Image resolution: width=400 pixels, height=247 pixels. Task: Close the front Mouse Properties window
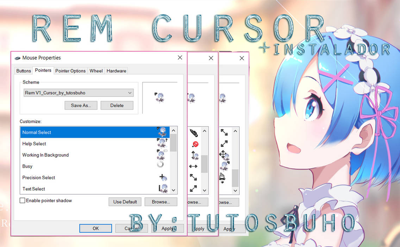click(x=180, y=58)
